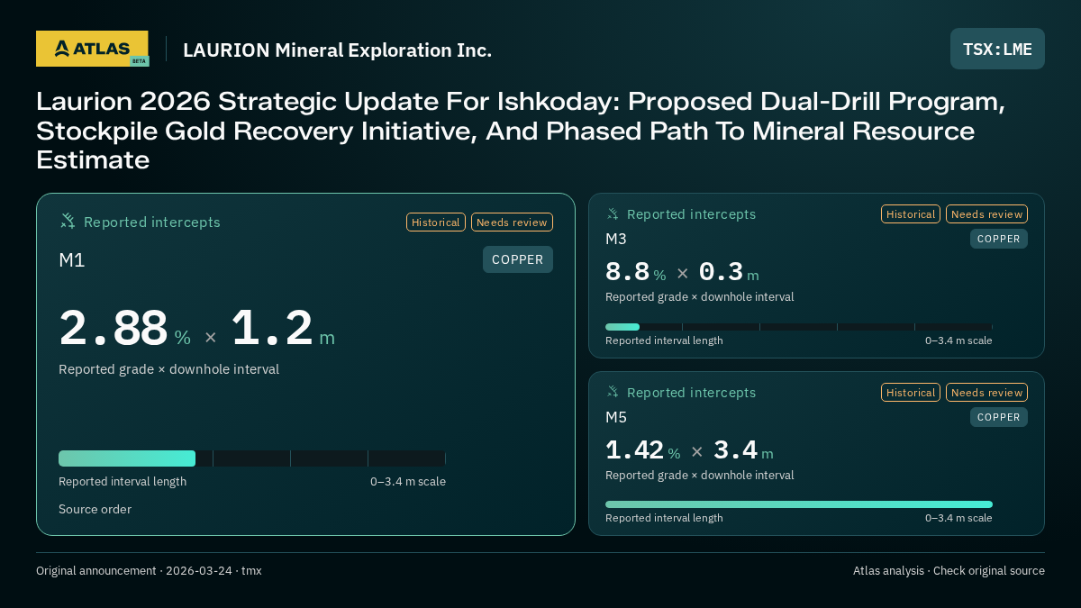Click the Historical tag on the M3 card
The width and height of the screenshot is (1081, 608).
[911, 214]
